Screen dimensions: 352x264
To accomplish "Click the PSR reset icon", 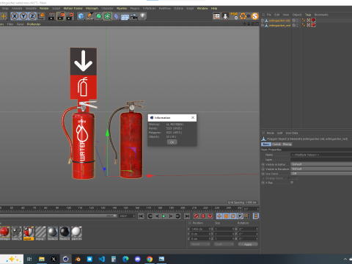I will pos(234,16).
